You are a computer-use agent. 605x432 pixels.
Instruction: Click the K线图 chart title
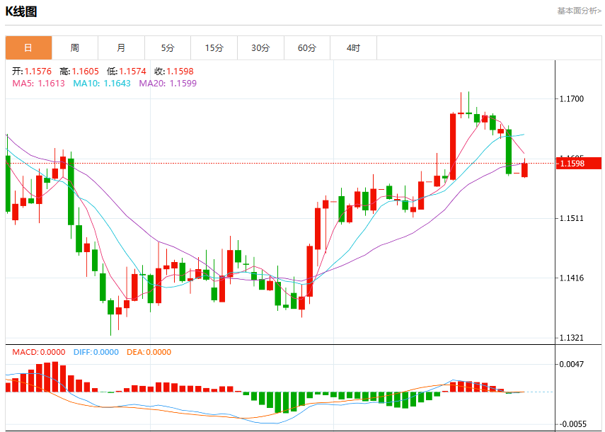pos(21,11)
